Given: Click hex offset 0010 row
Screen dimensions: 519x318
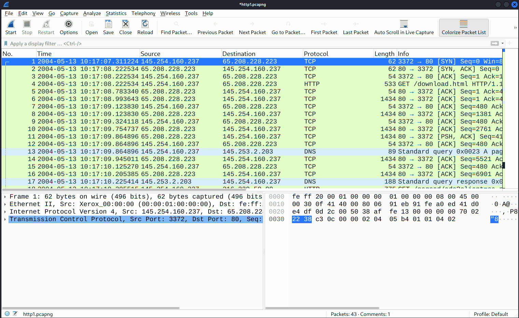Looking at the screenshot, I should click(x=277, y=204).
